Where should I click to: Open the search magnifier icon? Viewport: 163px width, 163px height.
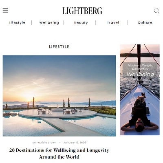tap(156, 11)
